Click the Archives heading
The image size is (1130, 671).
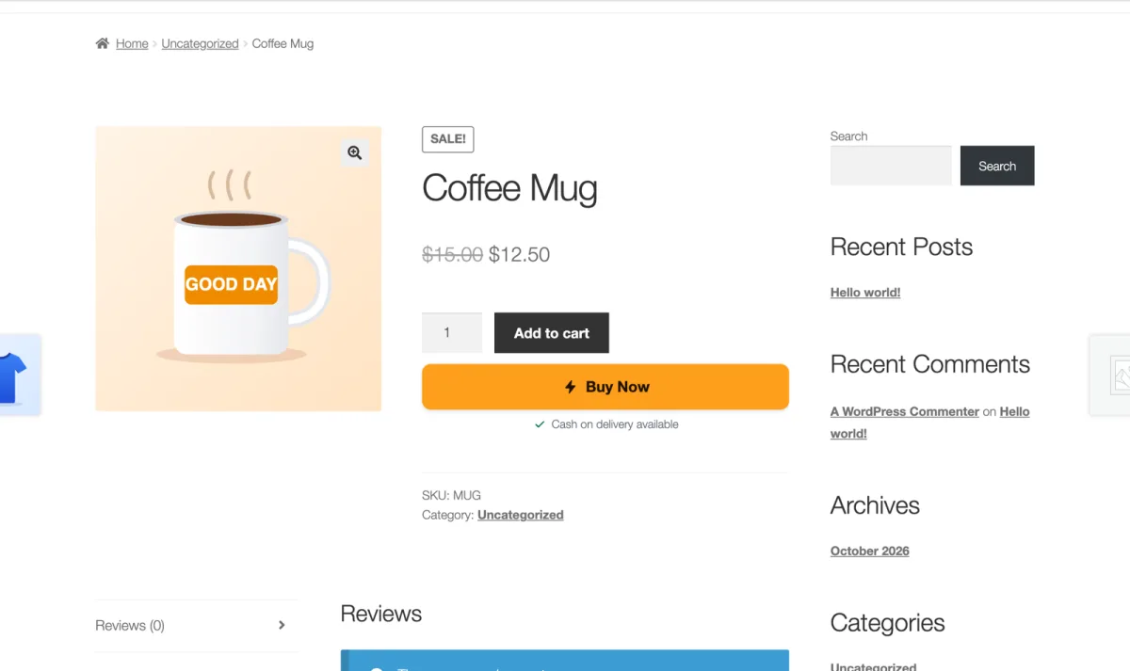(x=875, y=505)
